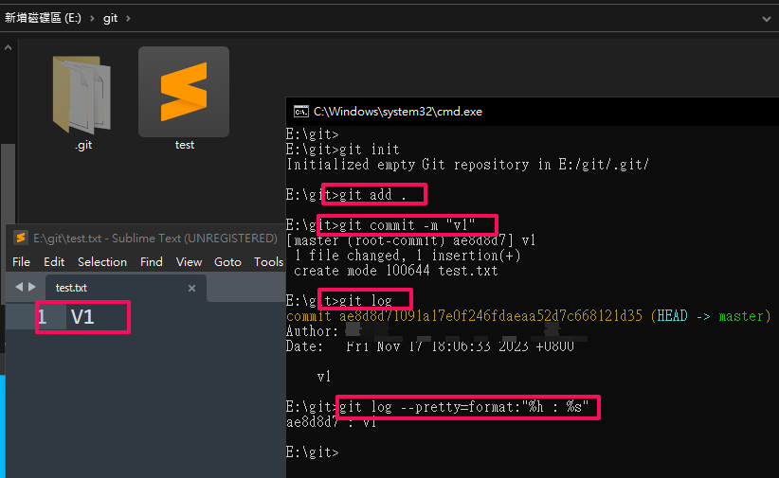Click the git commit -m "v1" command
This screenshot has width=779, height=478.
pyautogui.click(x=381, y=225)
